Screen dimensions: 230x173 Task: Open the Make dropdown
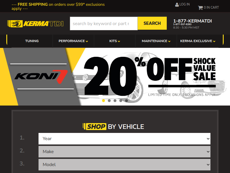click(x=124, y=152)
